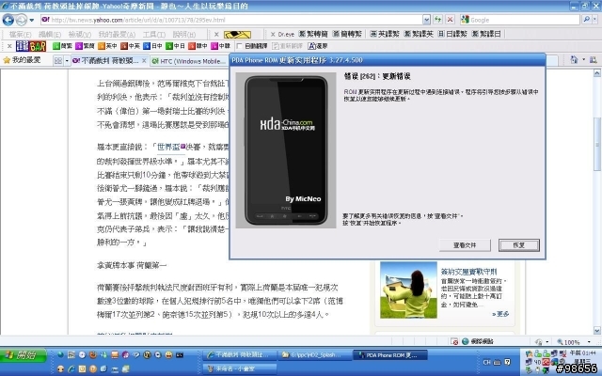Click the 還原 restore toolbar button
Screen dimensions: 602x376
point(318,46)
